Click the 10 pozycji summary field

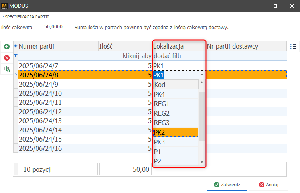58,169
